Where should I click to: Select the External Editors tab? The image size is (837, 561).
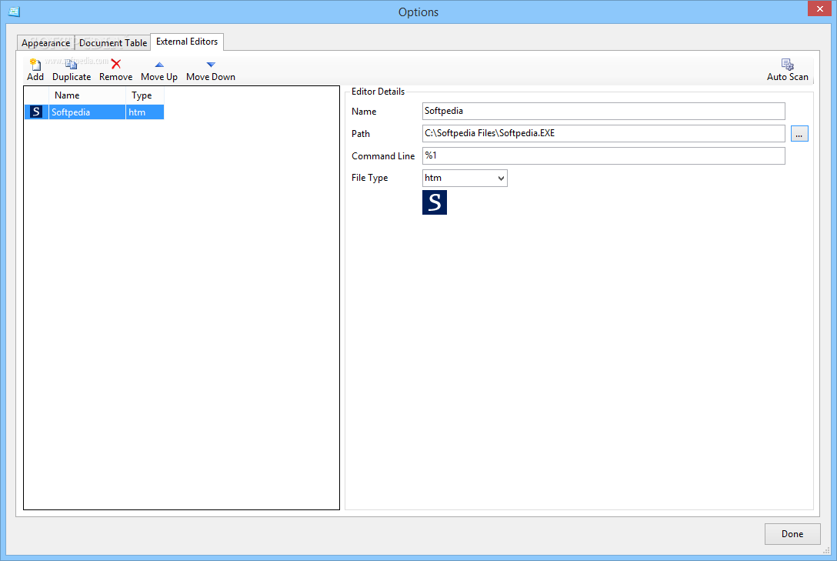[187, 42]
